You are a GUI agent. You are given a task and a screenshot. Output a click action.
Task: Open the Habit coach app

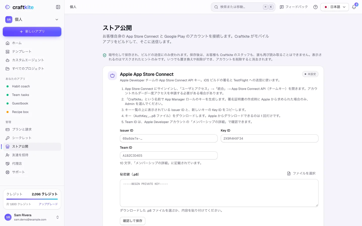tap(32, 86)
